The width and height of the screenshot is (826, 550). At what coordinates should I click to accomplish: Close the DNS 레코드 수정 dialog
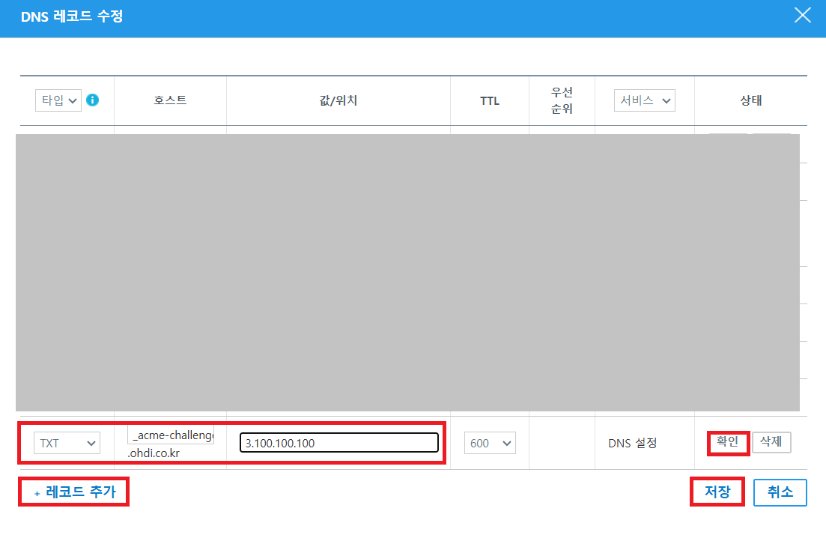(x=802, y=15)
